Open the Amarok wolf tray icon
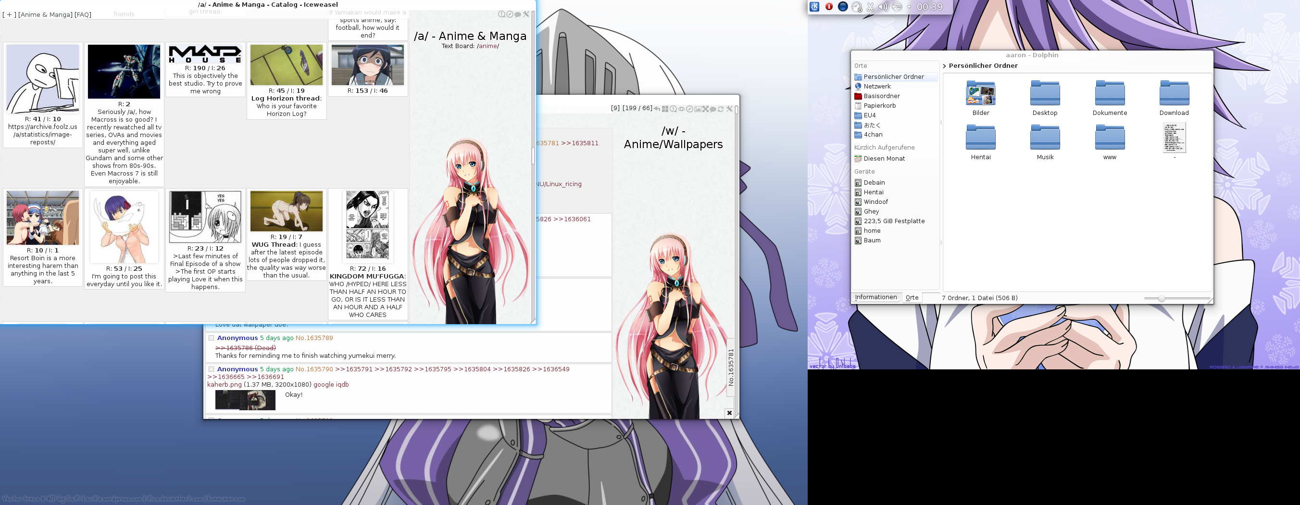 point(857,7)
